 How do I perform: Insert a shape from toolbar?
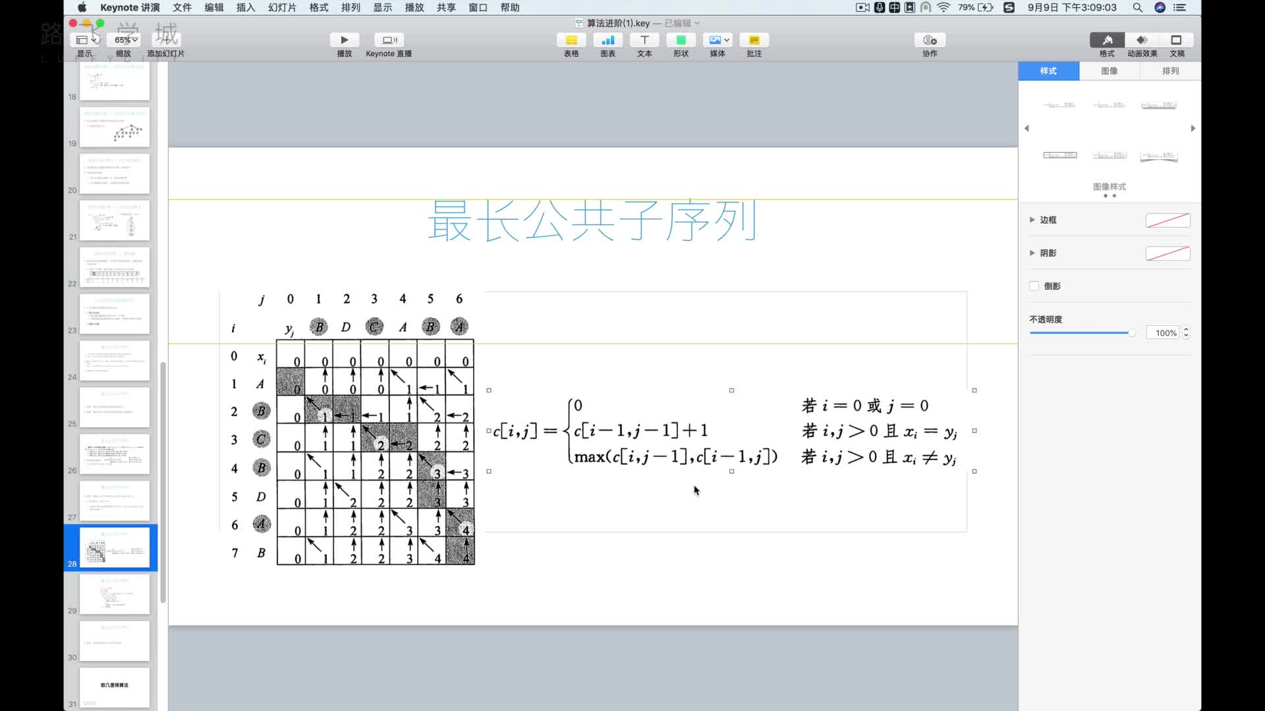click(681, 40)
